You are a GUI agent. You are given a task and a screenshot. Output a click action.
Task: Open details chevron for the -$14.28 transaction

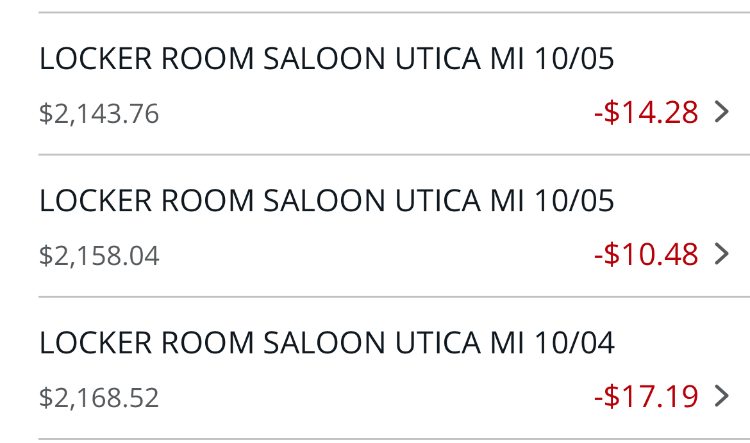tap(722, 112)
